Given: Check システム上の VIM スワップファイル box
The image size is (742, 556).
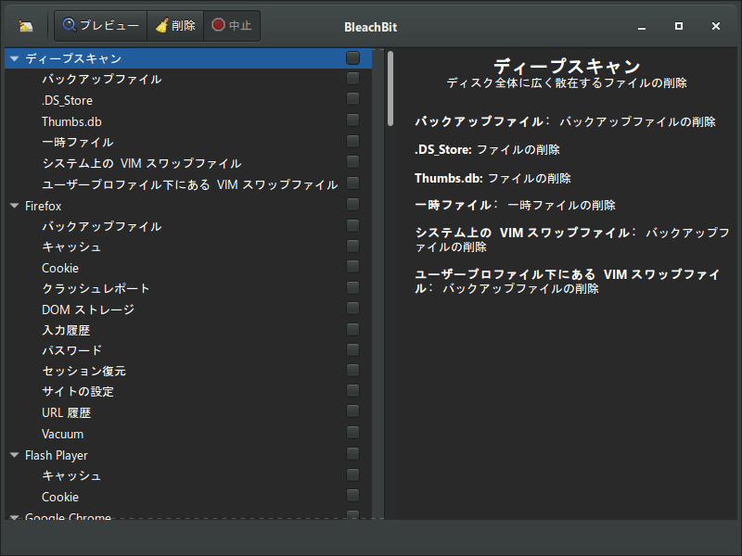Looking at the screenshot, I should (352, 162).
